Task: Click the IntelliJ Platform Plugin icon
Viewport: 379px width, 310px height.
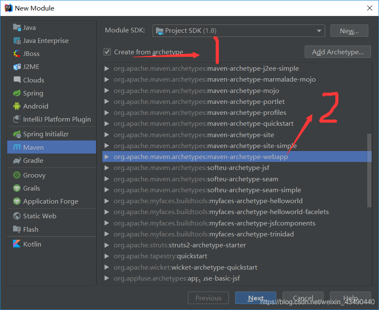Action: (x=17, y=119)
